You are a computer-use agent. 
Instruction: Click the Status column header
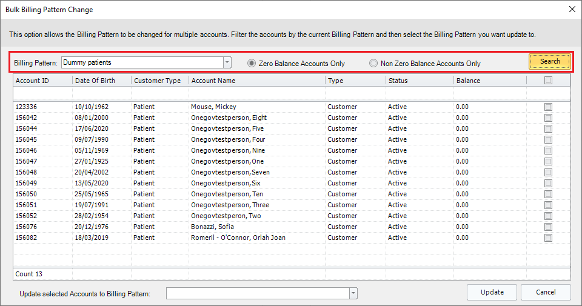[418, 81]
